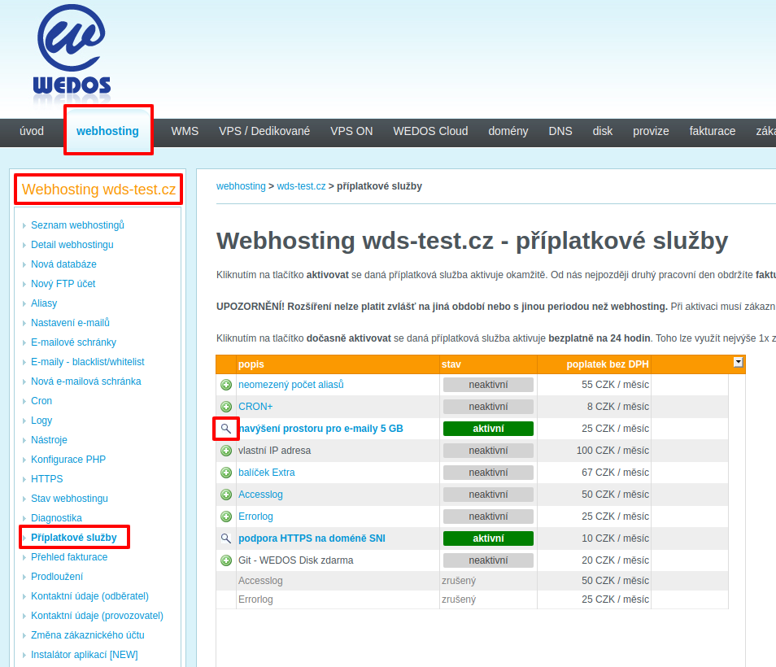Open the VPS / Dedikované menu tab

click(x=264, y=131)
